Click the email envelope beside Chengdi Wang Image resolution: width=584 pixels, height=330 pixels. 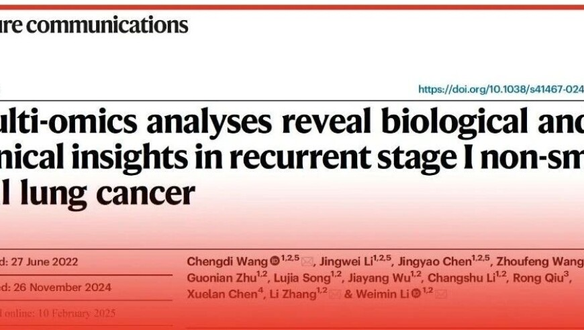click(307, 262)
